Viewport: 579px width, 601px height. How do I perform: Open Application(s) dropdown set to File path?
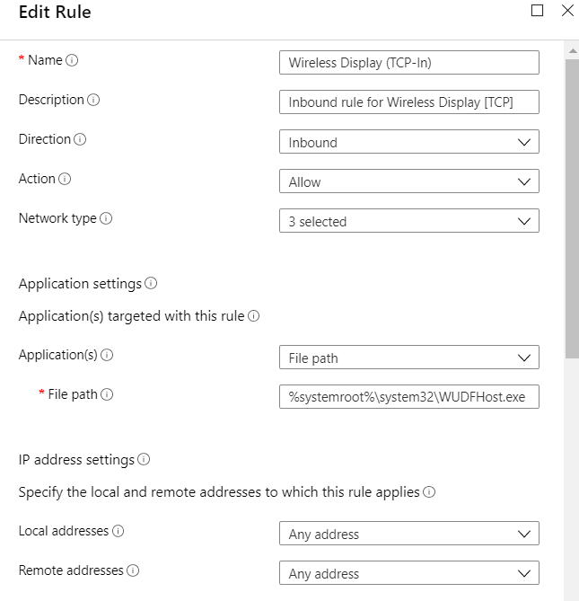[x=409, y=358]
